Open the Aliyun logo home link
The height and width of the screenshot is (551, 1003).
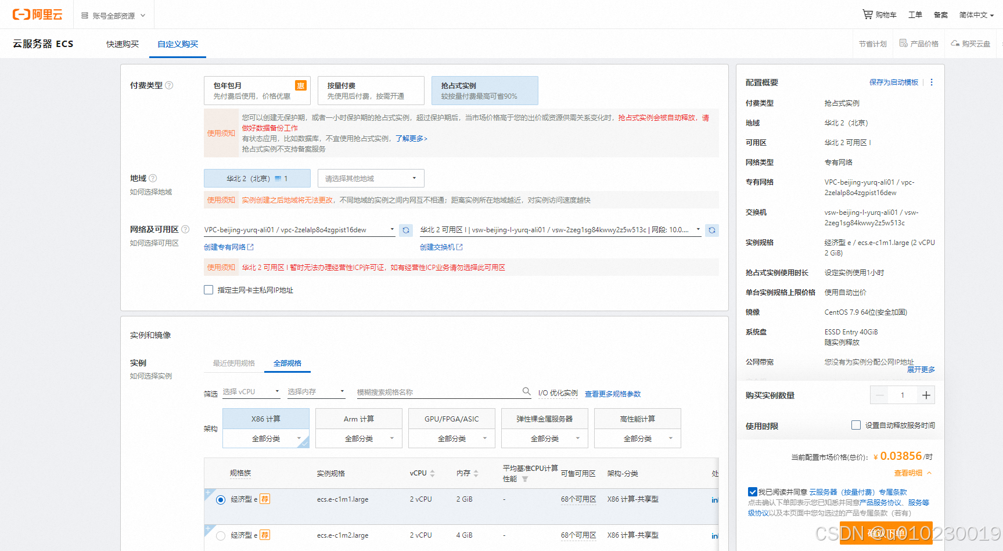(x=37, y=15)
